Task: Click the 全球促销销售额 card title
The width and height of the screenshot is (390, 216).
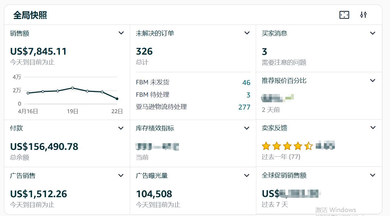Action: pyautogui.click(x=284, y=175)
